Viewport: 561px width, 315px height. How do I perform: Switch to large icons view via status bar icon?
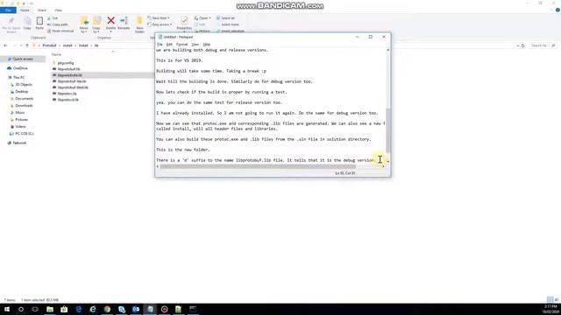point(557,300)
